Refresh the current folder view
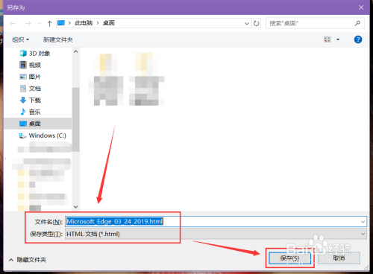 click(256, 23)
